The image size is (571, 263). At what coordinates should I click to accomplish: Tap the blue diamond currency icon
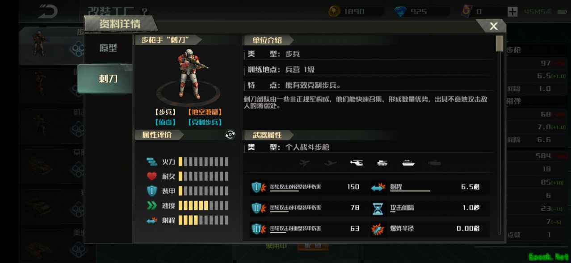coord(400,12)
